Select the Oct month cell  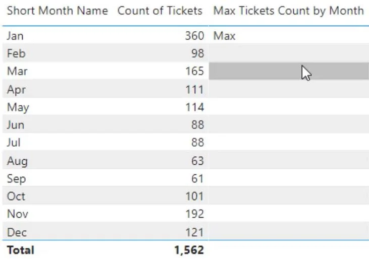pyautogui.click(x=16, y=196)
